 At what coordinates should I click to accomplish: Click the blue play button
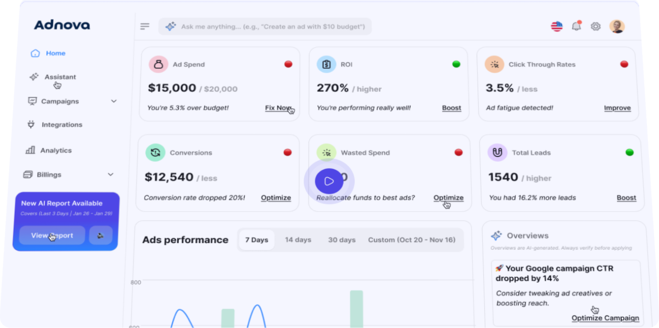(x=329, y=181)
